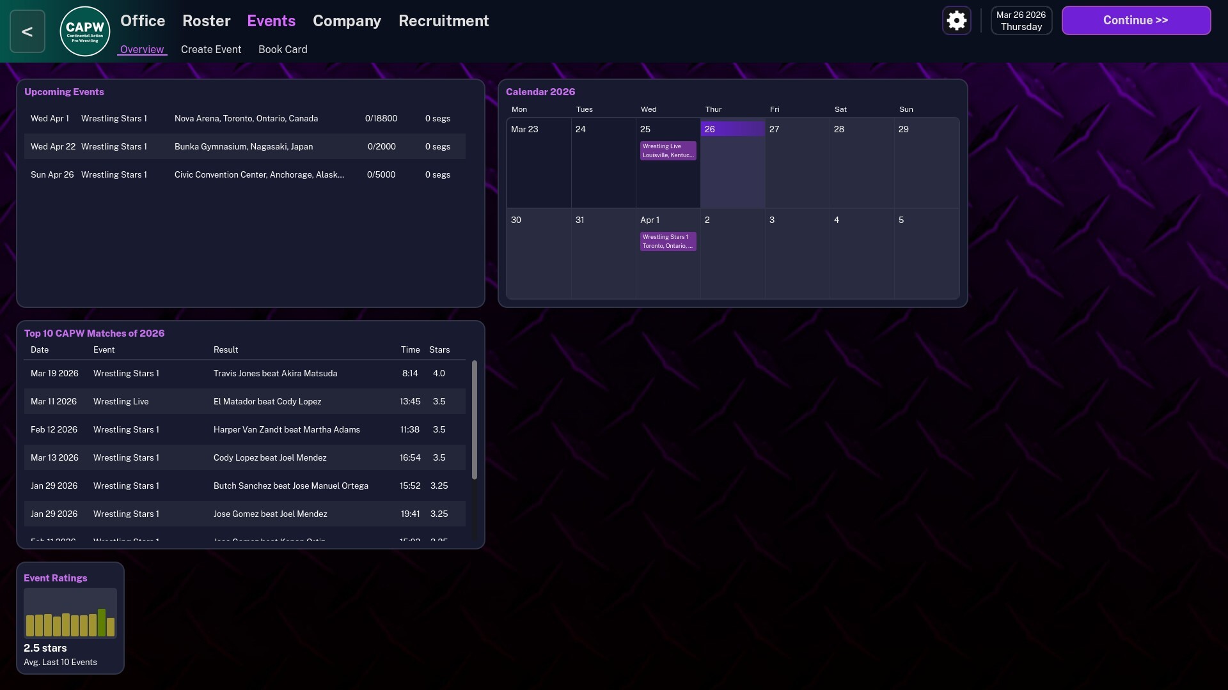Open the Event Ratings bar chart
Screen dimensions: 1228x690
[70, 613]
